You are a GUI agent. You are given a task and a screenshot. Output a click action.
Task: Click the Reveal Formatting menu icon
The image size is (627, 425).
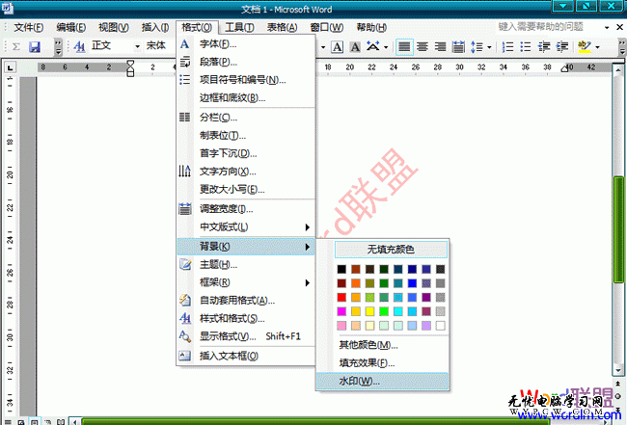tap(185, 336)
